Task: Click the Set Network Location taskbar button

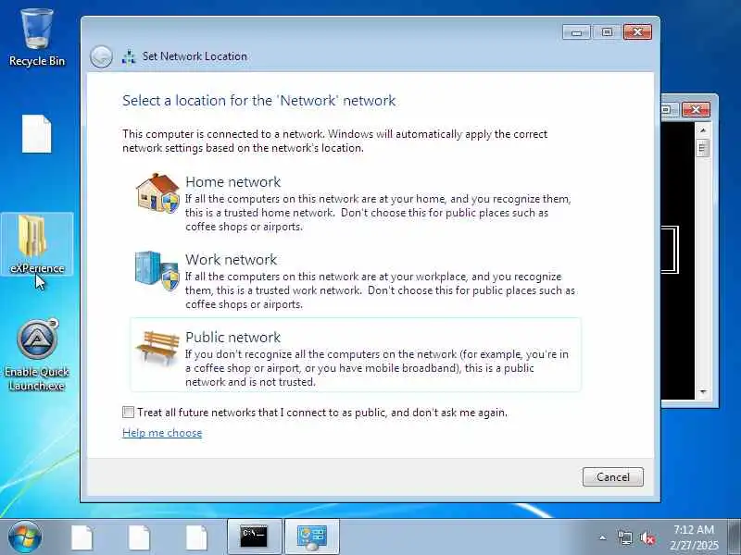Action: pos(311,536)
